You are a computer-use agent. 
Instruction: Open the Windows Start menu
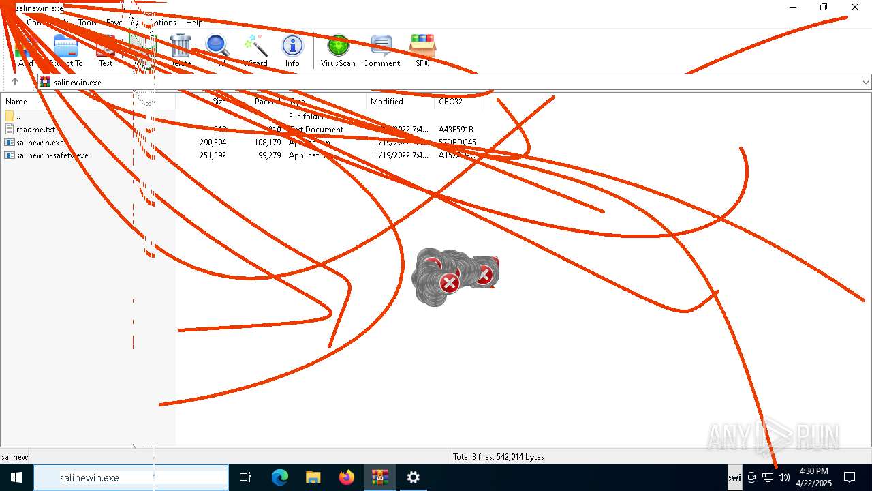(x=16, y=477)
